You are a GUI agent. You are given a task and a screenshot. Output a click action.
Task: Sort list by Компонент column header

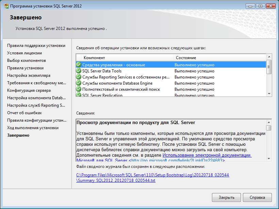(x=125, y=58)
